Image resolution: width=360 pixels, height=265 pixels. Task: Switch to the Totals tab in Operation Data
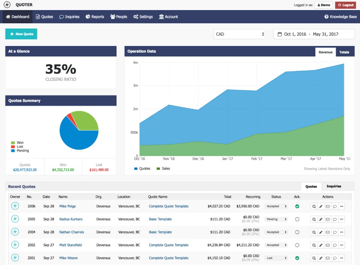pyautogui.click(x=344, y=52)
